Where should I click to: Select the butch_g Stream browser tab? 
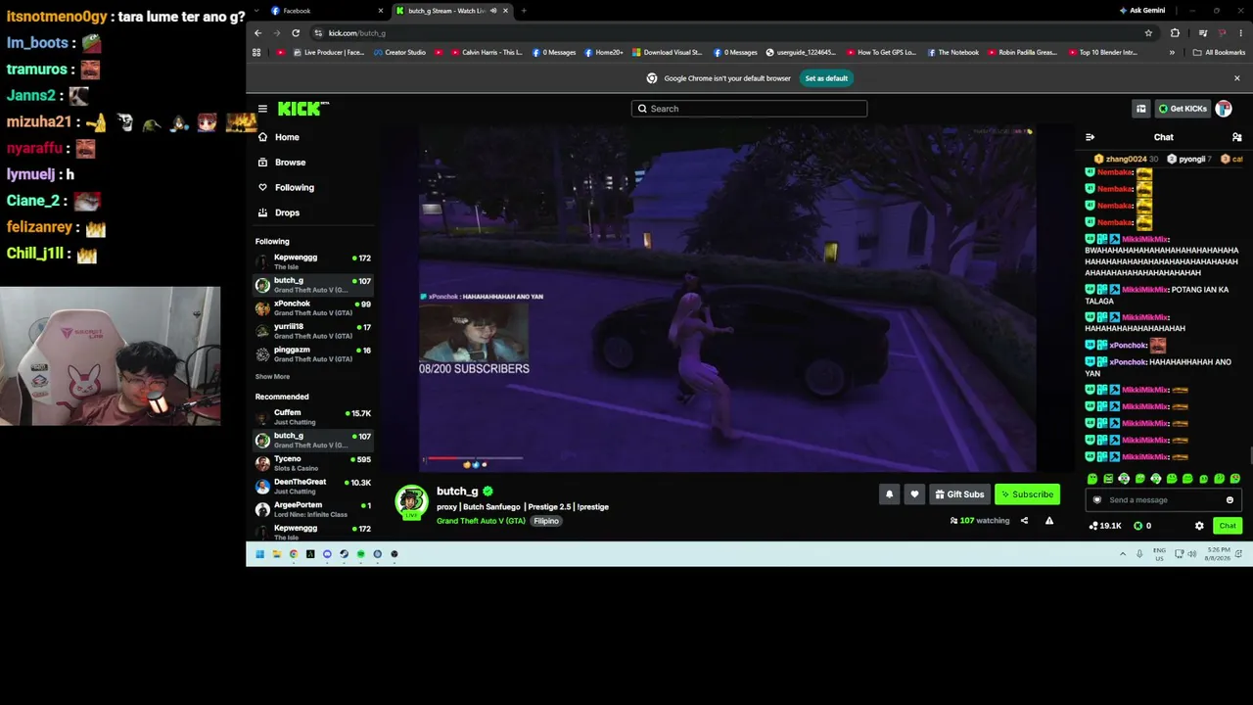[x=450, y=11]
